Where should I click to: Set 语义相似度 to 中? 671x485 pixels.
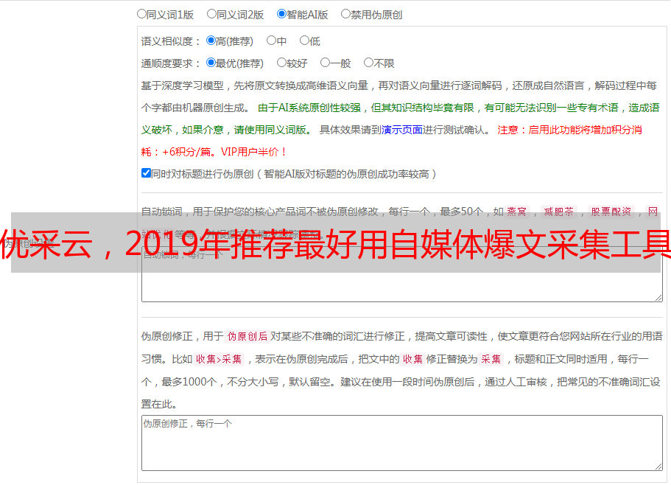point(271,41)
